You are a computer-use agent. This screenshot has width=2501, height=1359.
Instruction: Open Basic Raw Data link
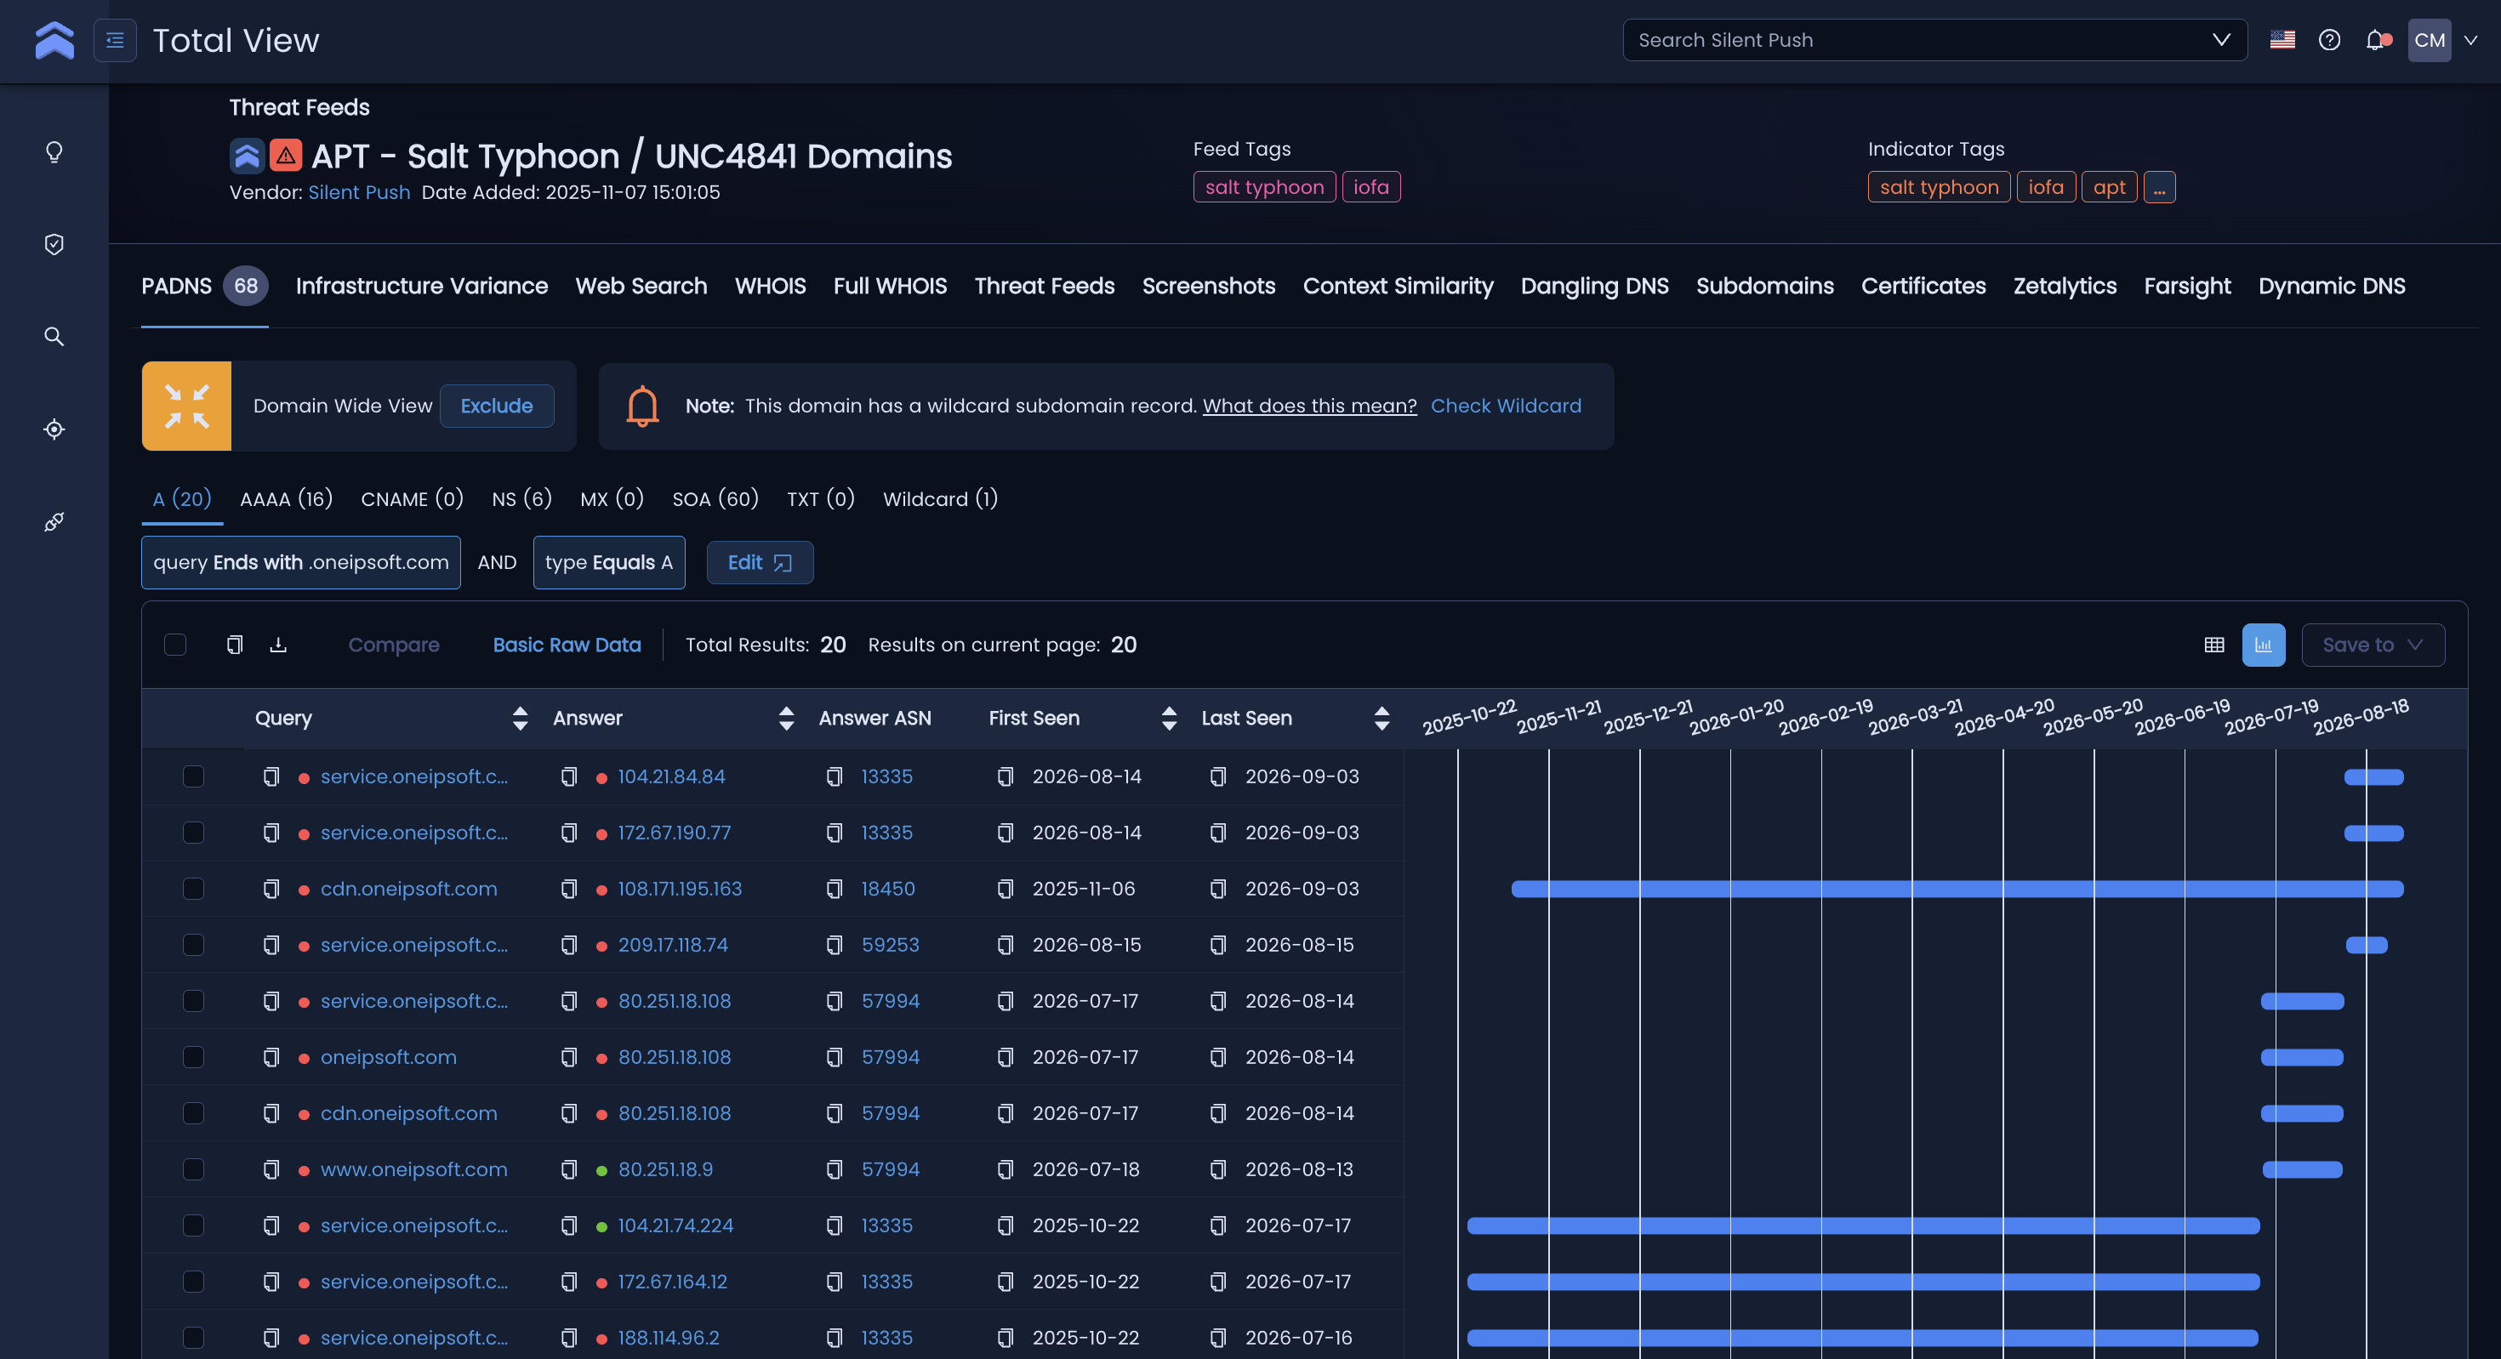pyautogui.click(x=567, y=645)
